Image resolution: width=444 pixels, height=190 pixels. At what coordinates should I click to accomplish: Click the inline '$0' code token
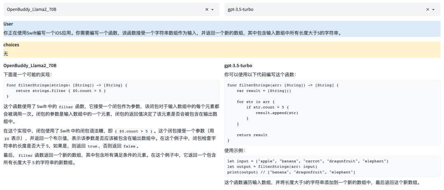[7, 139]
